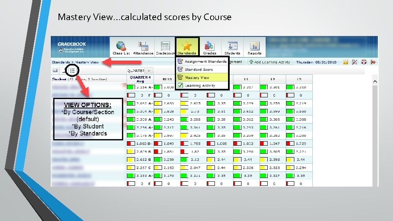Click the 2.294 score cell
The height and width of the screenshot is (221, 393).
tap(299, 168)
